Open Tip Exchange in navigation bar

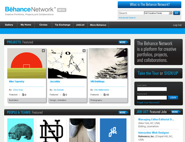point(63,25)
